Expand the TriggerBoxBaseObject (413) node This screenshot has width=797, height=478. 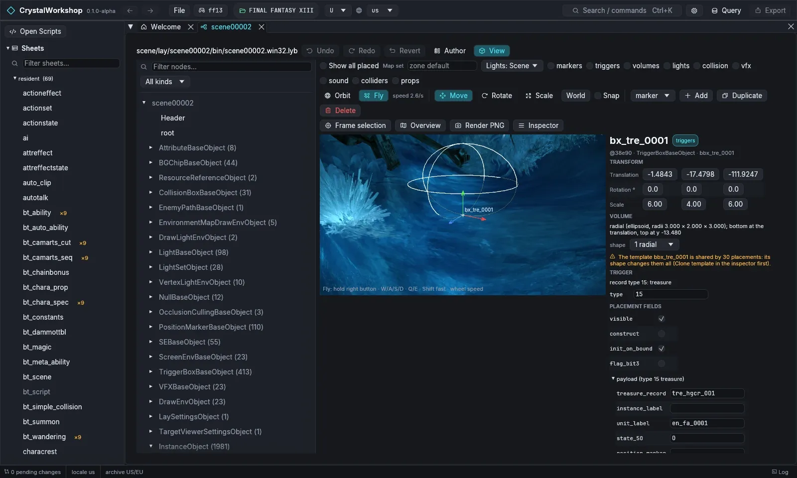coord(150,372)
